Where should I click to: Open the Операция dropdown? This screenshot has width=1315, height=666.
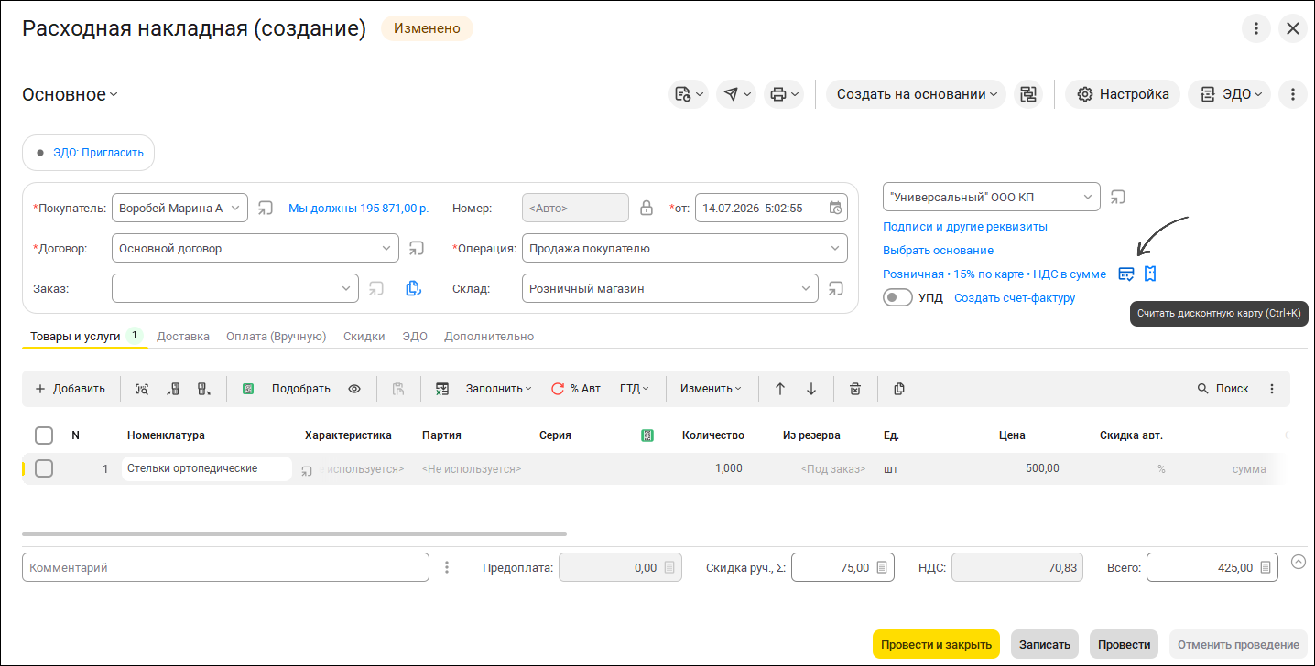pos(835,248)
